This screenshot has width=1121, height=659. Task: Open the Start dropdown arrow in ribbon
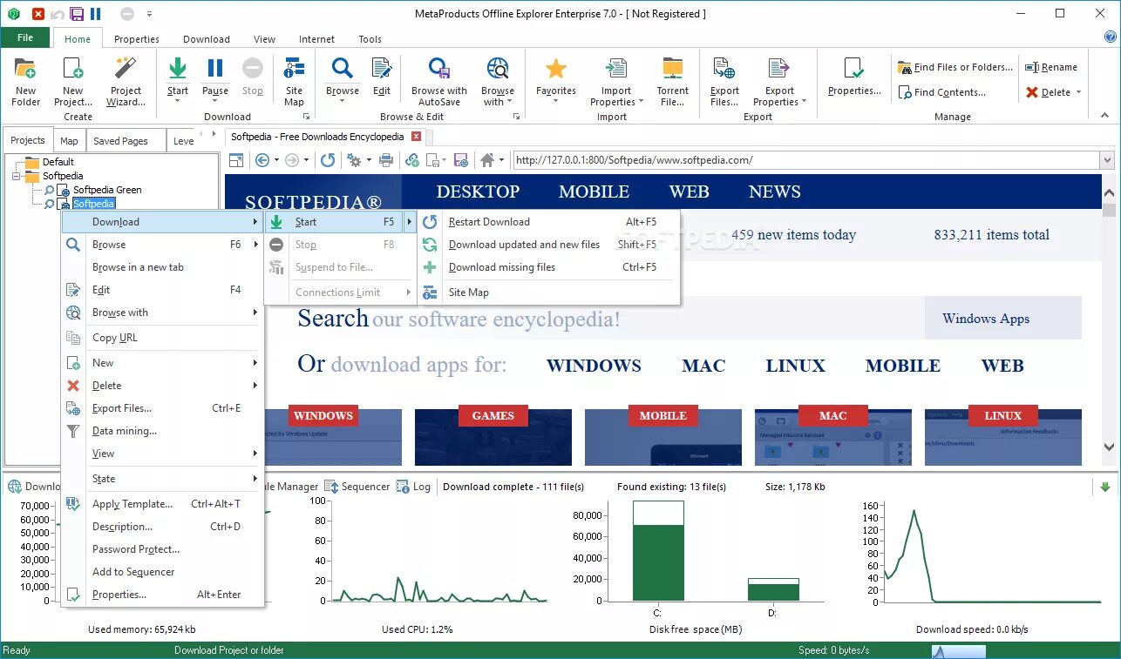[x=177, y=102]
